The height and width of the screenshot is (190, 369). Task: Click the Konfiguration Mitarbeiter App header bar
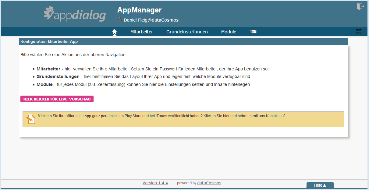coord(49,41)
